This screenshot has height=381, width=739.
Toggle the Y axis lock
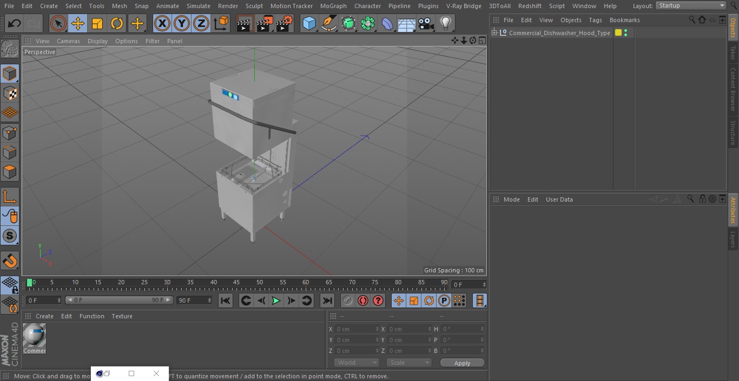182,23
